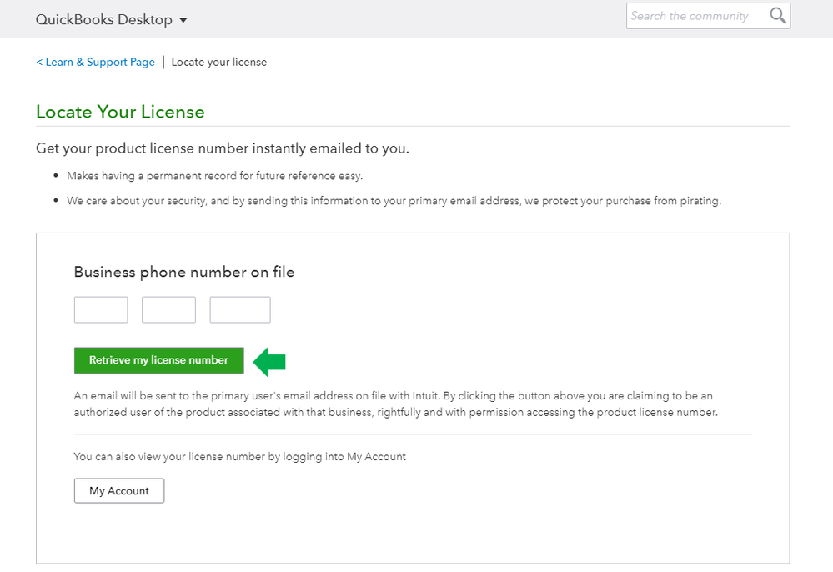Click the last phone number input box
This screenshot has height=572, width=833.
[x=239, y=309]
